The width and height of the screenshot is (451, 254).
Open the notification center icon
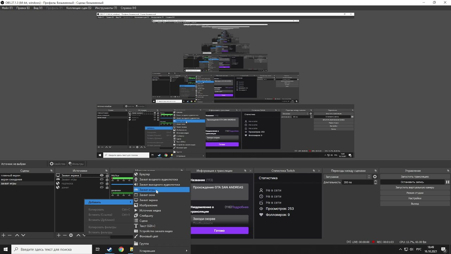tap(444, 249)
